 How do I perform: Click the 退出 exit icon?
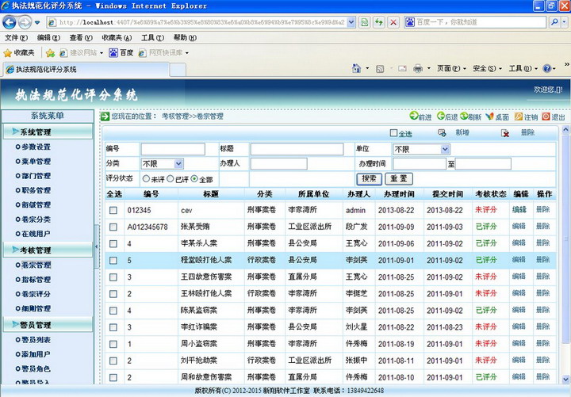point(545,116)
